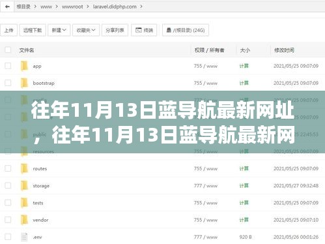Click the 2021/05/27 09:32:48 storage timestamp
This screenshot has height=244, width=325.
click(x=296, y=186)
